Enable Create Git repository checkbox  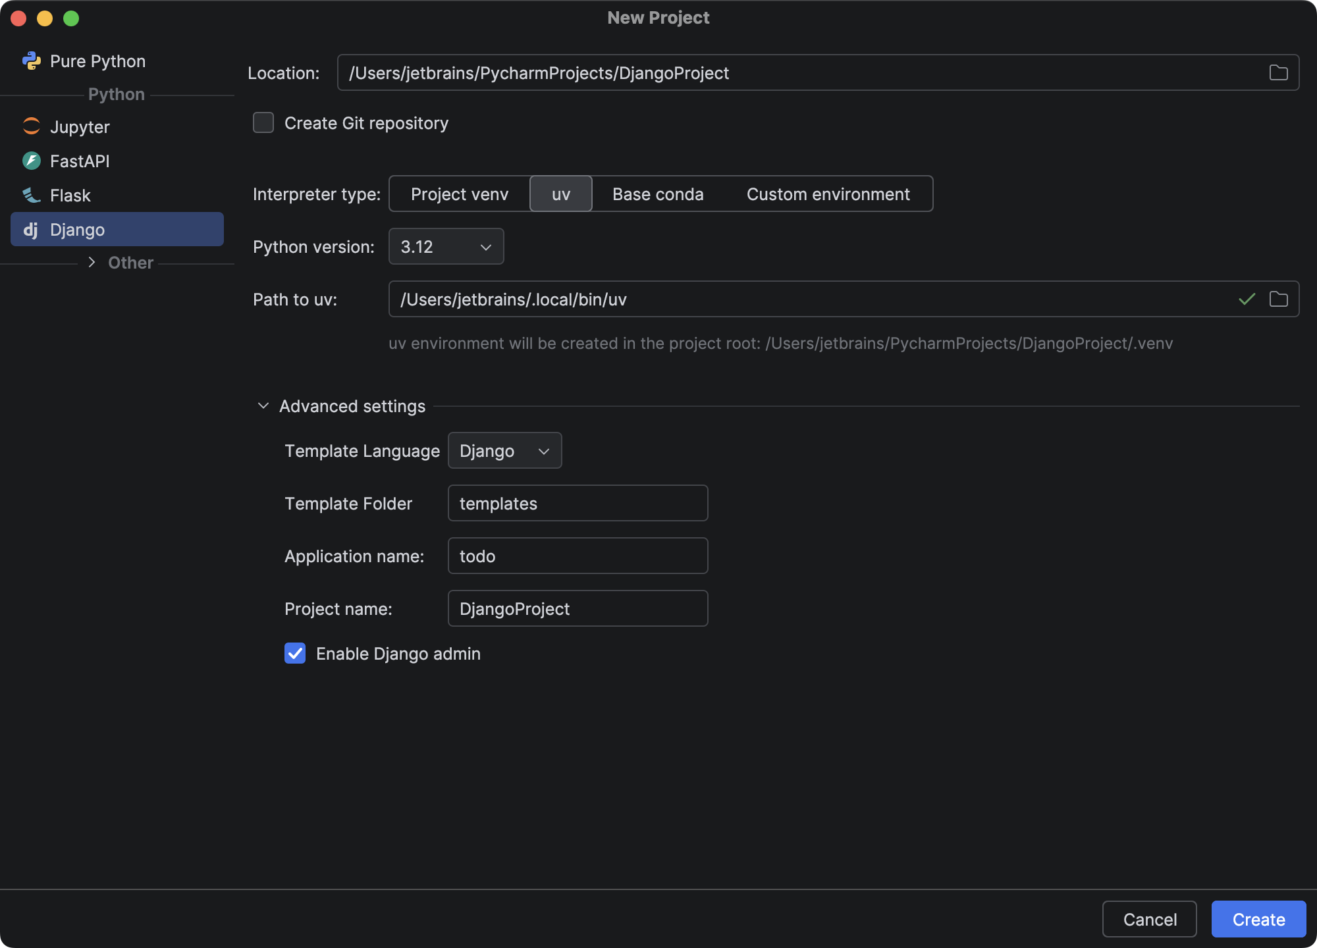263,123
